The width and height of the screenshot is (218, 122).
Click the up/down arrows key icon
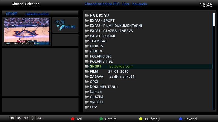(x=32, y=118)
